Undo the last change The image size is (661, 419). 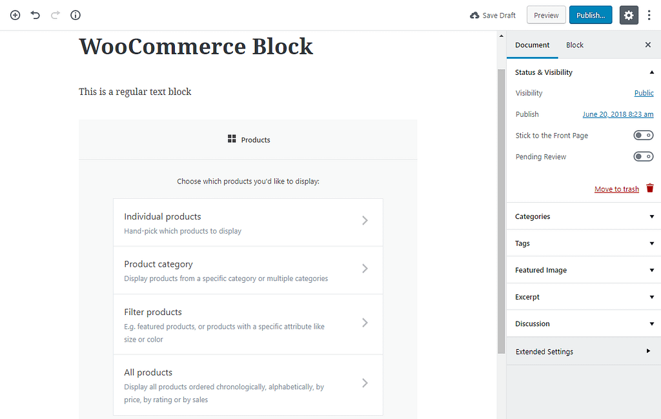tap(36, 15)
